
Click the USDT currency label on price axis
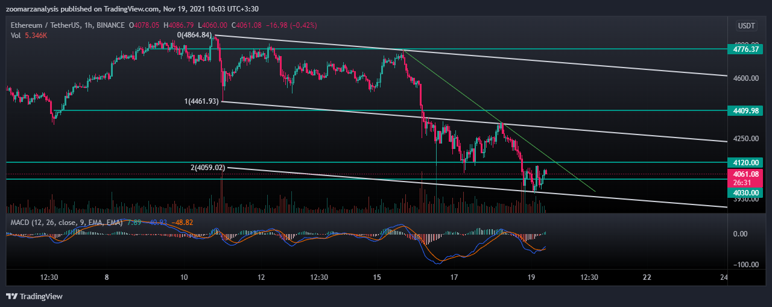(x=746, y=25)
